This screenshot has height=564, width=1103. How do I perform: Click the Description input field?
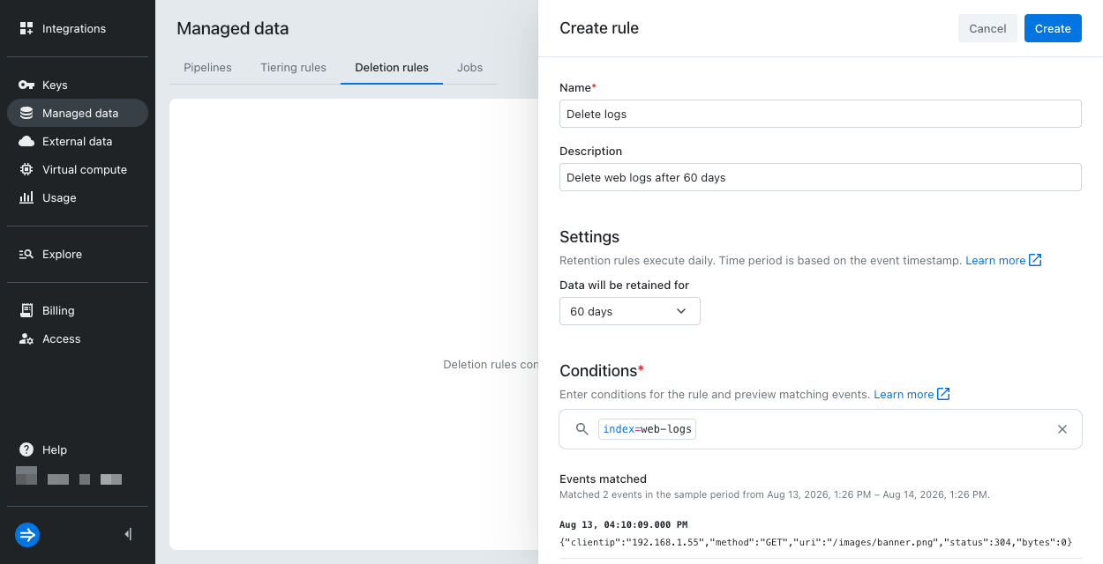[x=821, y=177]
